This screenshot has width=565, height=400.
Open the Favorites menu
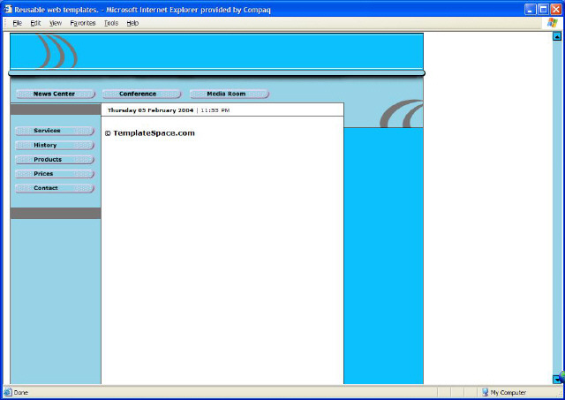(x=82, y=23)
